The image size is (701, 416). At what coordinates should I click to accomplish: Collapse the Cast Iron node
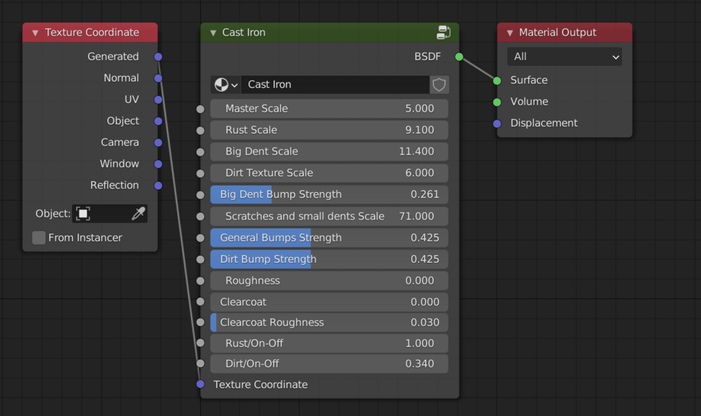(213, 33)
